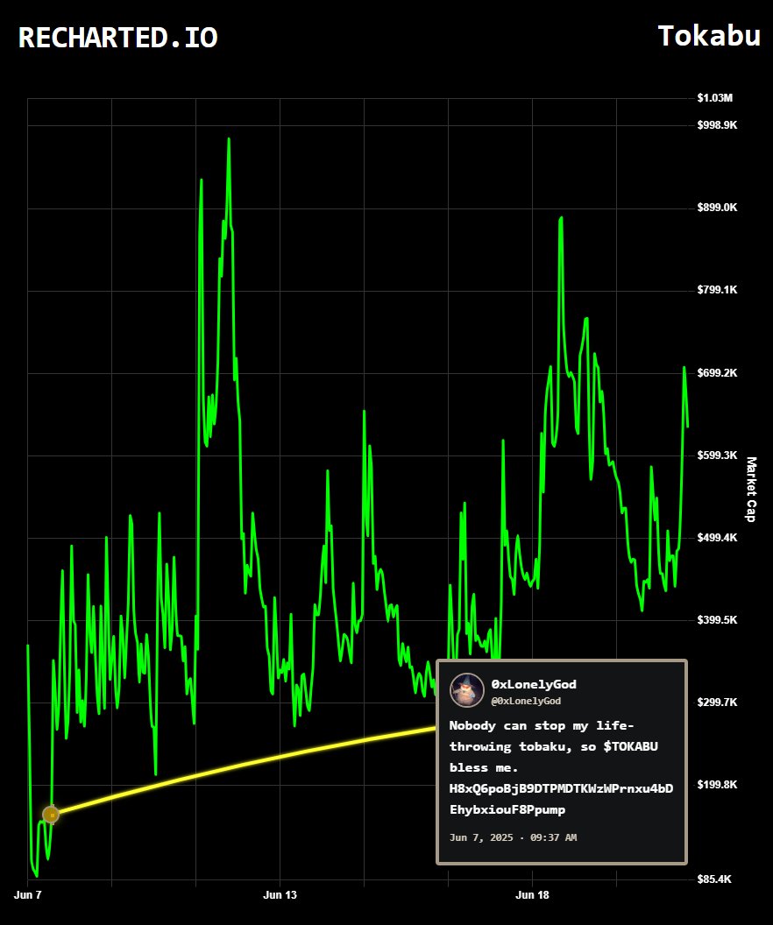Click the $599.3K axis label
This screenshot has width=773, height=925.
[x=717, y=455]
